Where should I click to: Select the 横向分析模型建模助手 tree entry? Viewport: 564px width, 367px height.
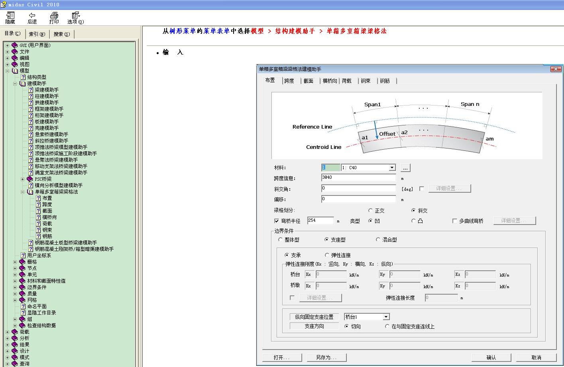(59, 185)
